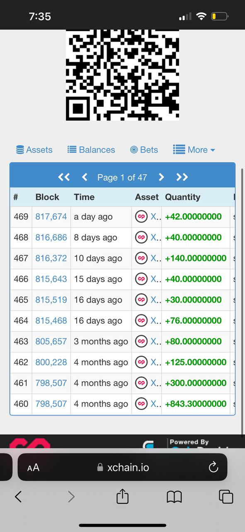Viewport: 245px width, 532px height.
Task: Open Safari bookmarks
Action: [174, 496]
